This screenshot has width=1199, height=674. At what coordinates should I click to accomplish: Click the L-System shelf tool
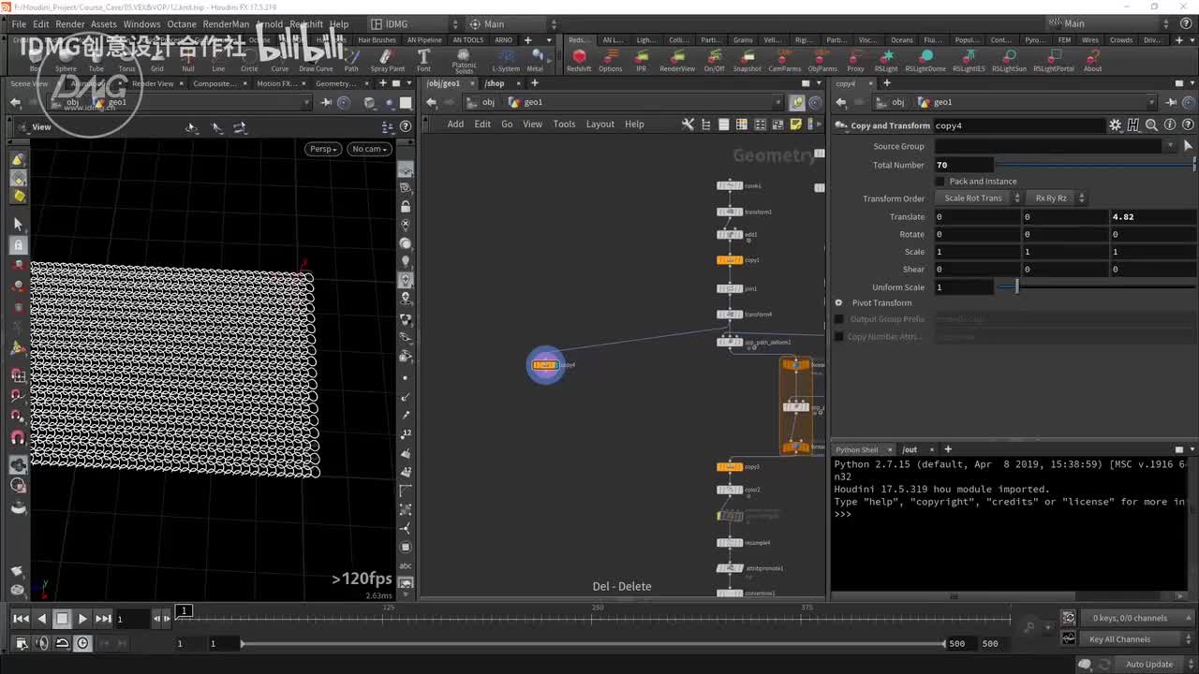[506, 58]
